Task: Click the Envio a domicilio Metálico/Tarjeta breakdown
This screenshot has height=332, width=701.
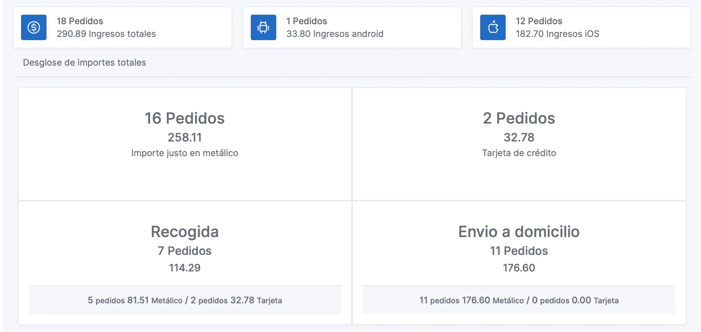Action: [519, 300]
